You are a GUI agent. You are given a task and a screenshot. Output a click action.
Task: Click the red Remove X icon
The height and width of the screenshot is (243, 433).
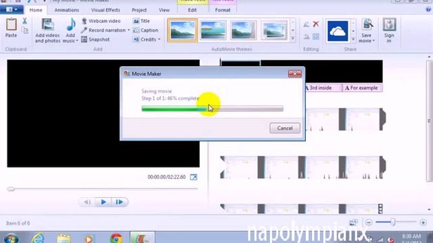pos(316,24)
